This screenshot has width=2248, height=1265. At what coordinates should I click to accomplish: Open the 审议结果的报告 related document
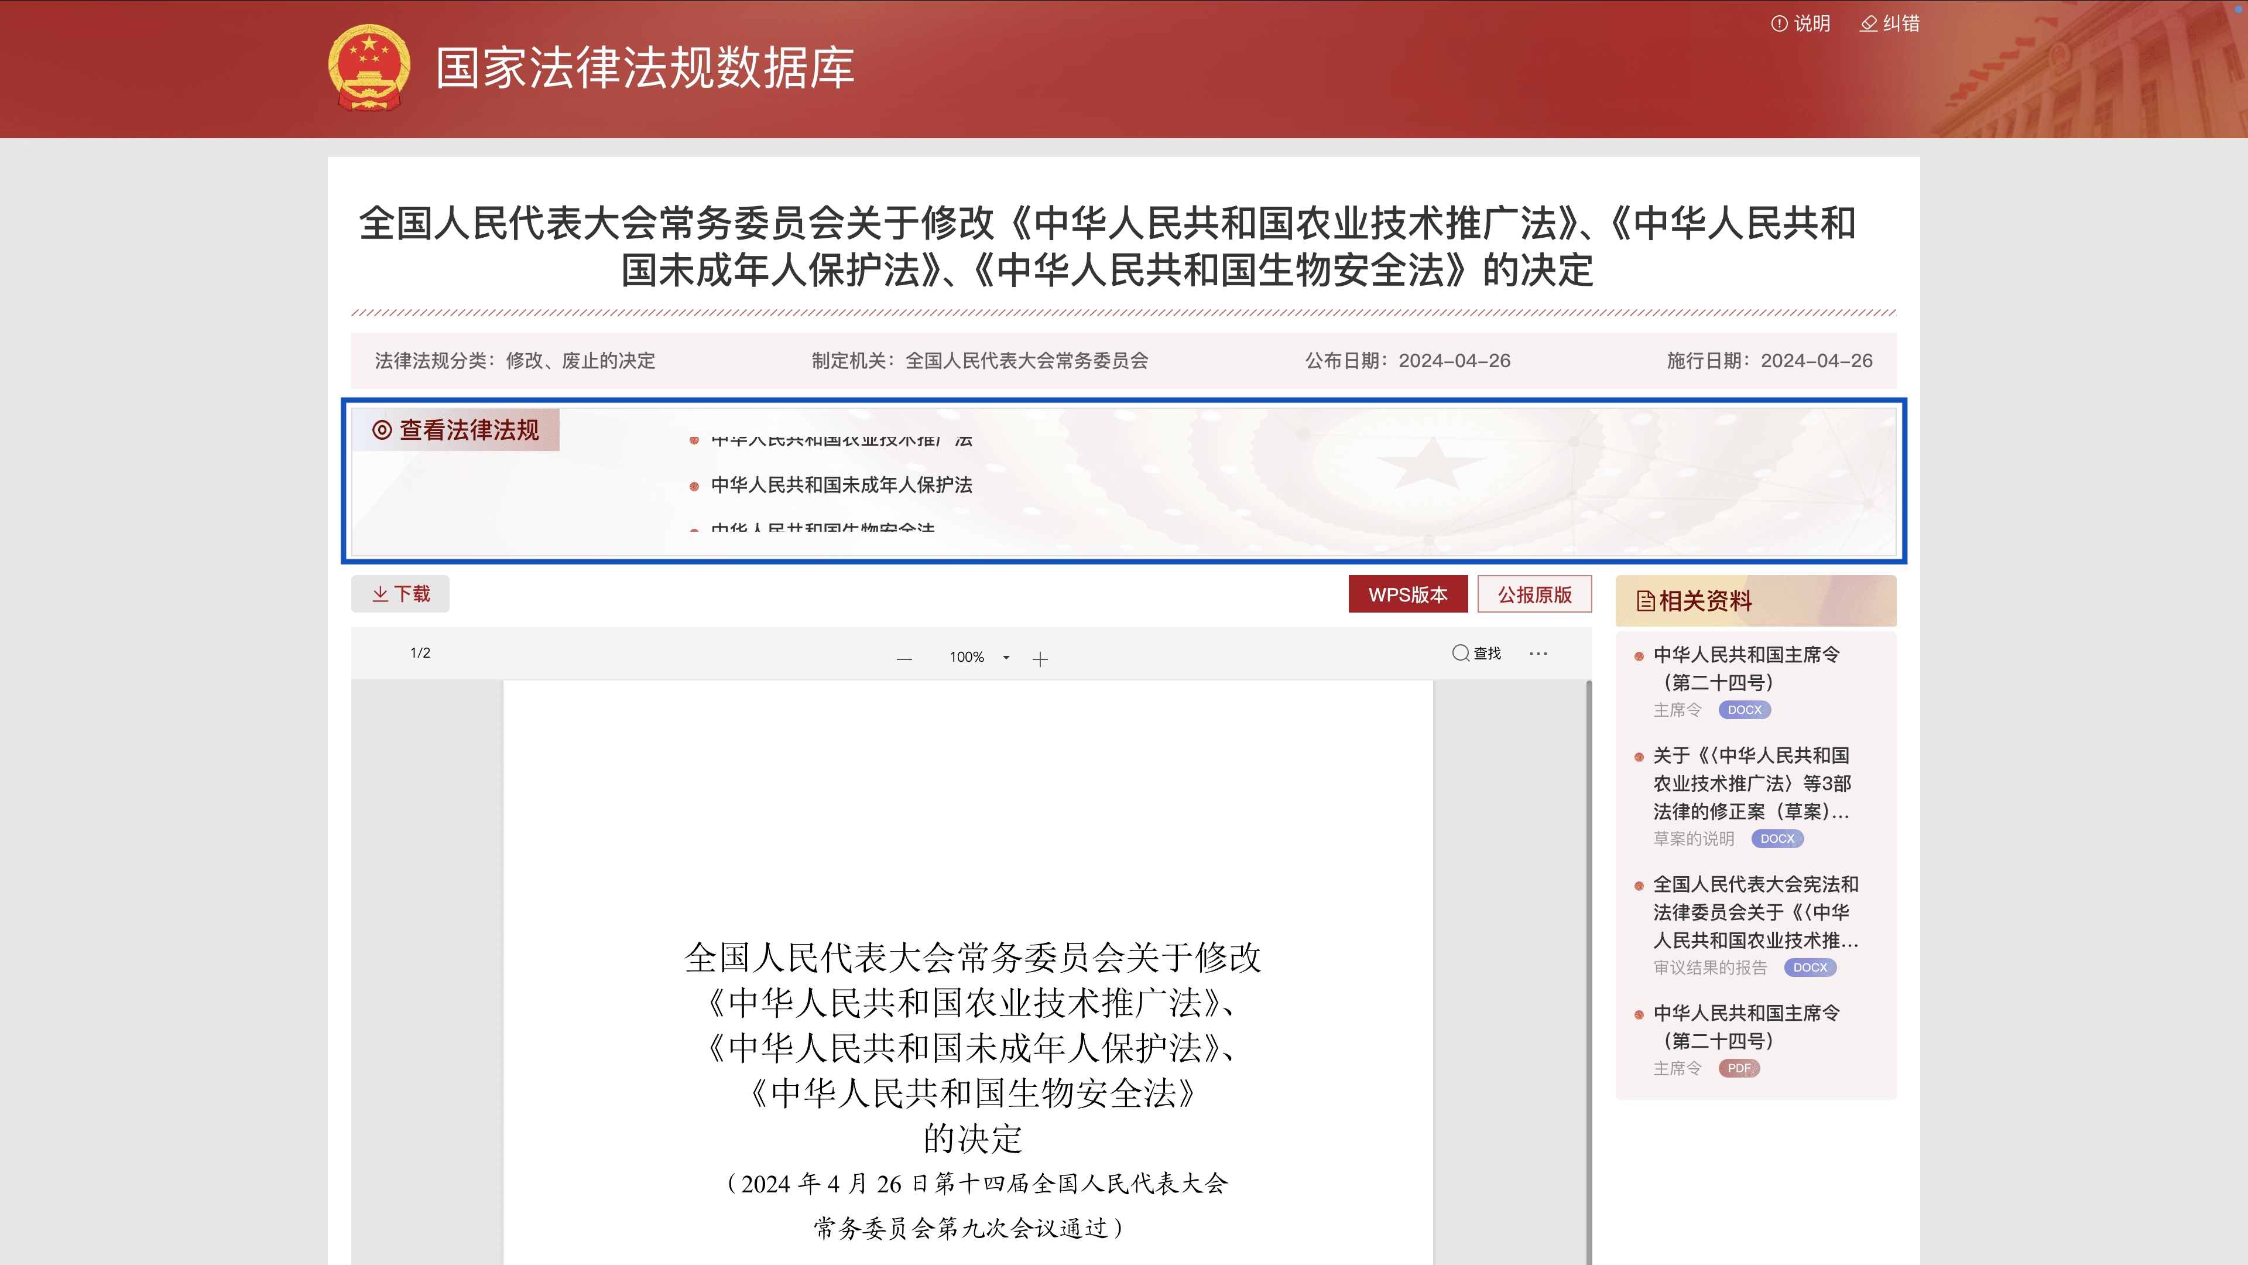pyautogui.click(x=1755, y=912)
